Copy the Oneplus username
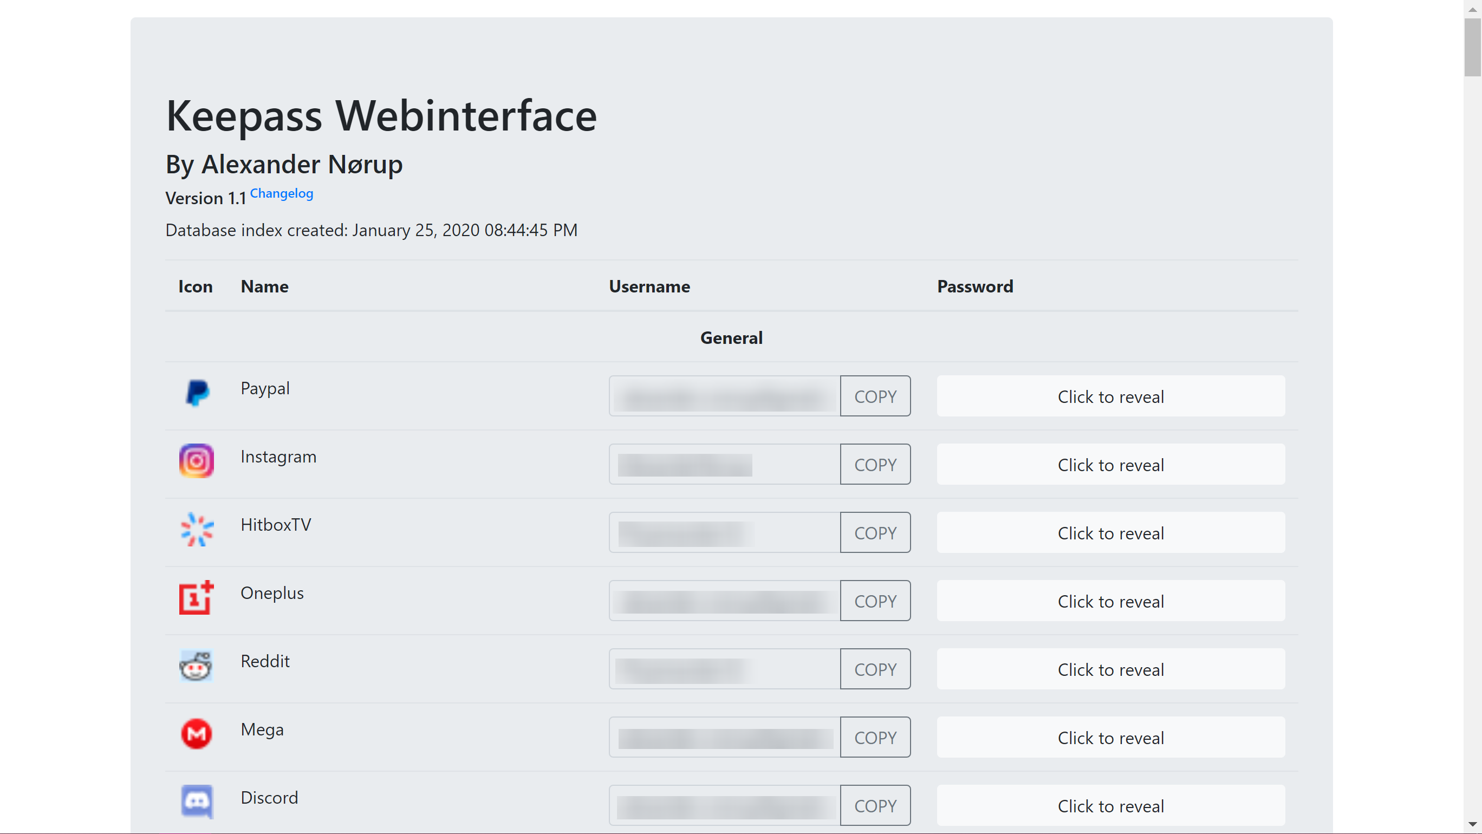 pos(874,601)
